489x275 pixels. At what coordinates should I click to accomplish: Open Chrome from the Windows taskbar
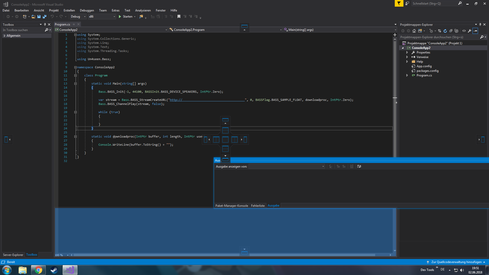38,270
